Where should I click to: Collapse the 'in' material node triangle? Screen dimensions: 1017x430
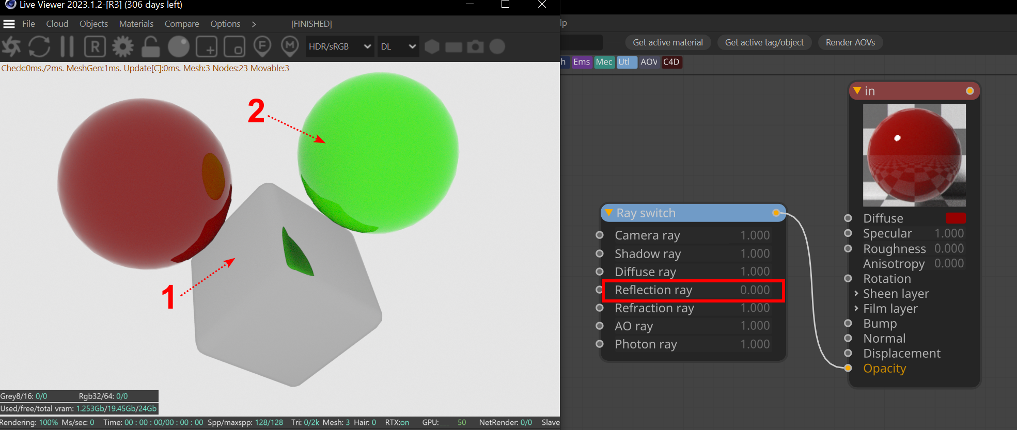[x=857, y=91]
